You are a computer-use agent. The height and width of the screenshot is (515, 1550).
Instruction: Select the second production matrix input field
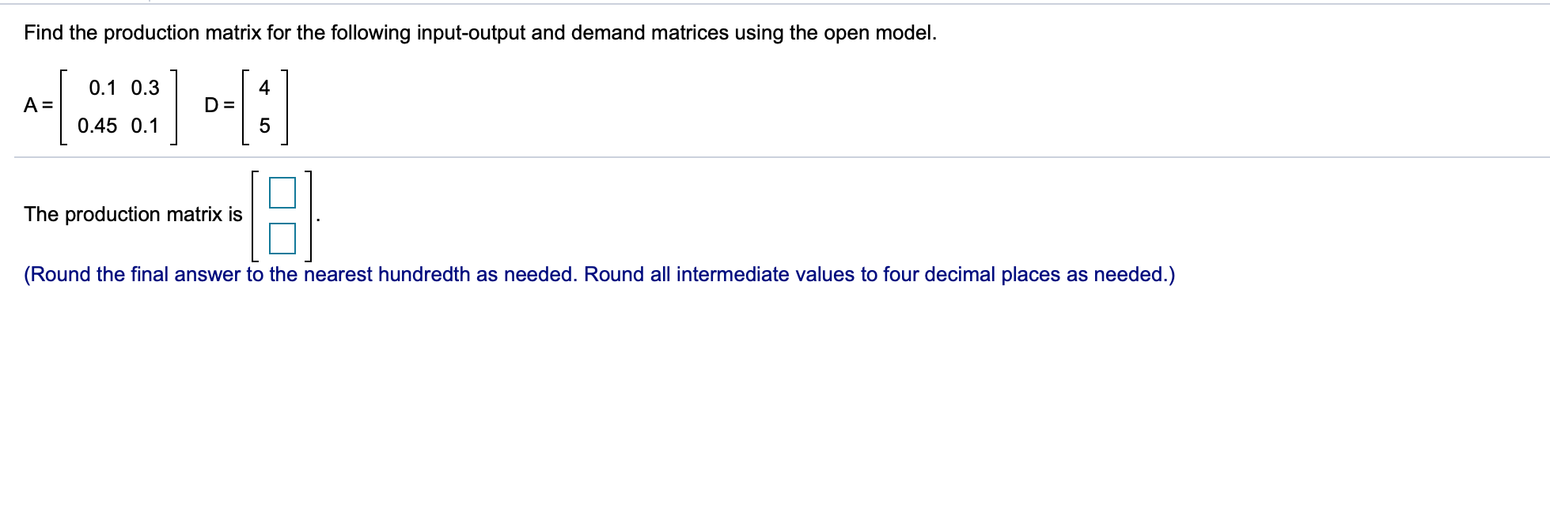(283, 239)
